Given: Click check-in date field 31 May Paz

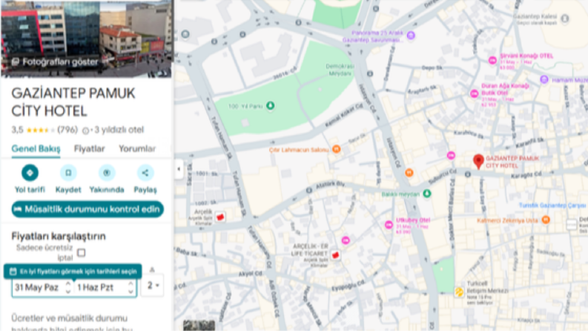Looking at the screenshot, I should coord(37,287).
